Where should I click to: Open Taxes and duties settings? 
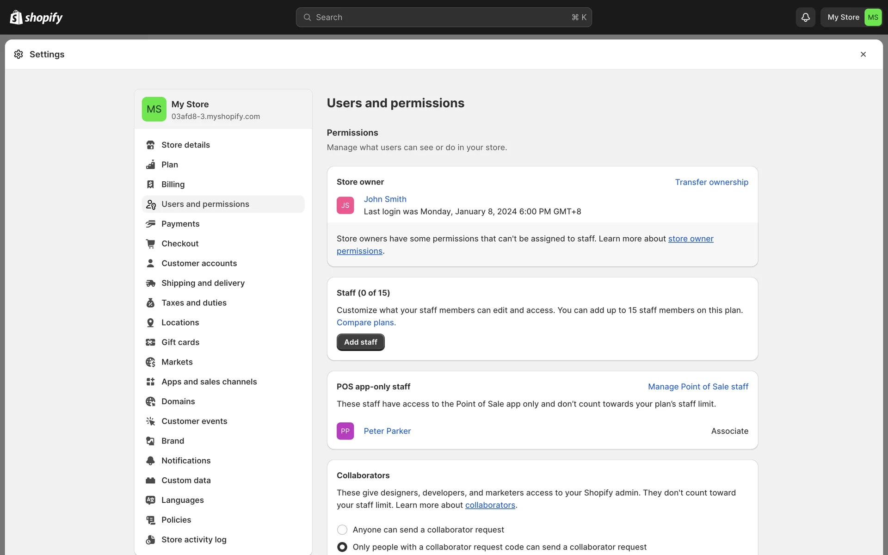pyautogui.click(x=194, y=303)
